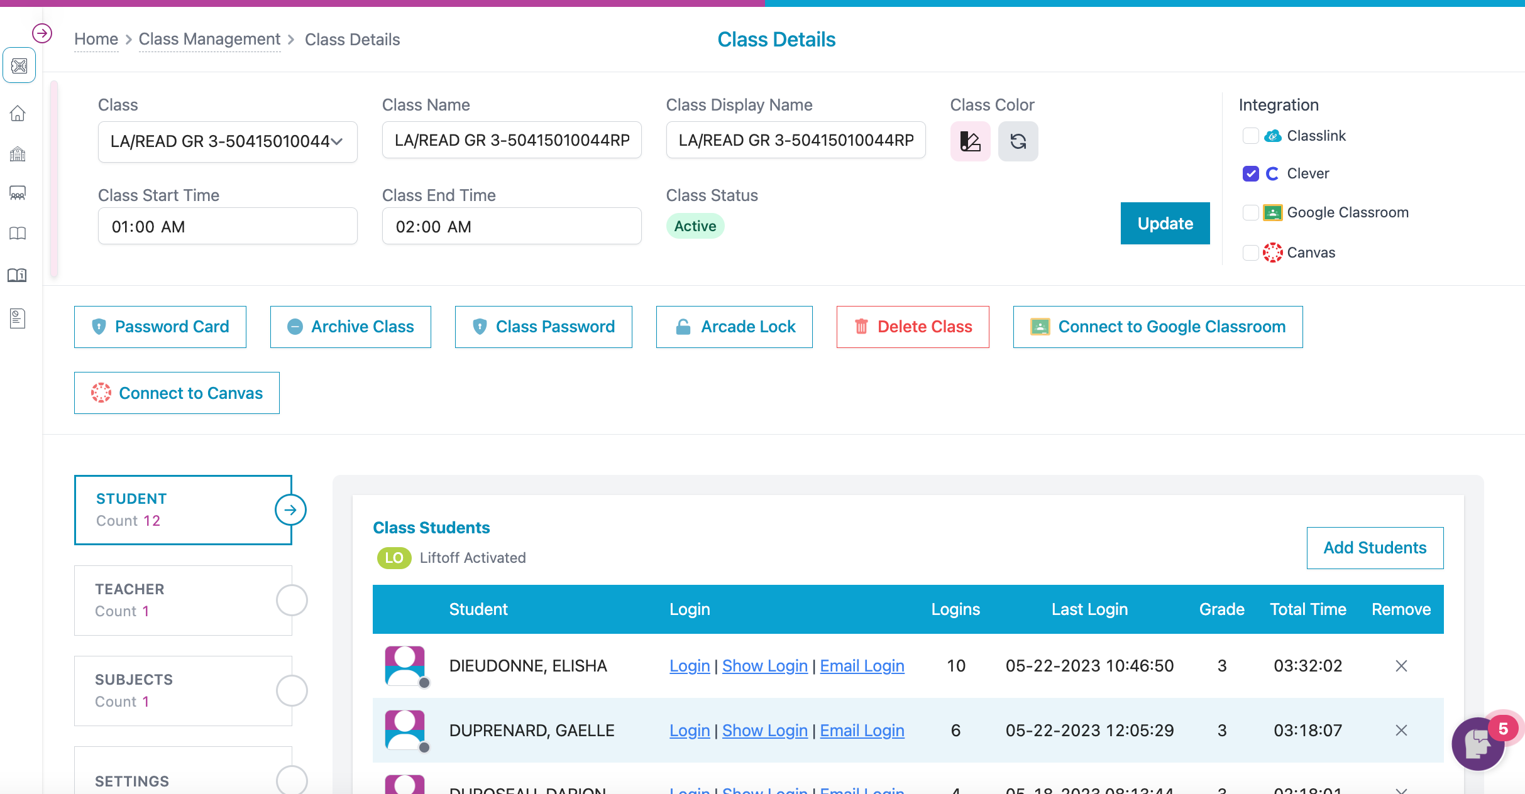The height and width of the screenshot is (794, 1525).
Task: Open the STUDENT Count 12 tab
Action: pyautogui.click(x=183, y=510)
